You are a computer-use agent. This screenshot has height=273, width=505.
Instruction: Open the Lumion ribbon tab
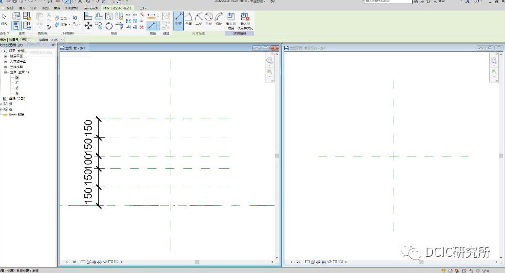pos(91,8)
